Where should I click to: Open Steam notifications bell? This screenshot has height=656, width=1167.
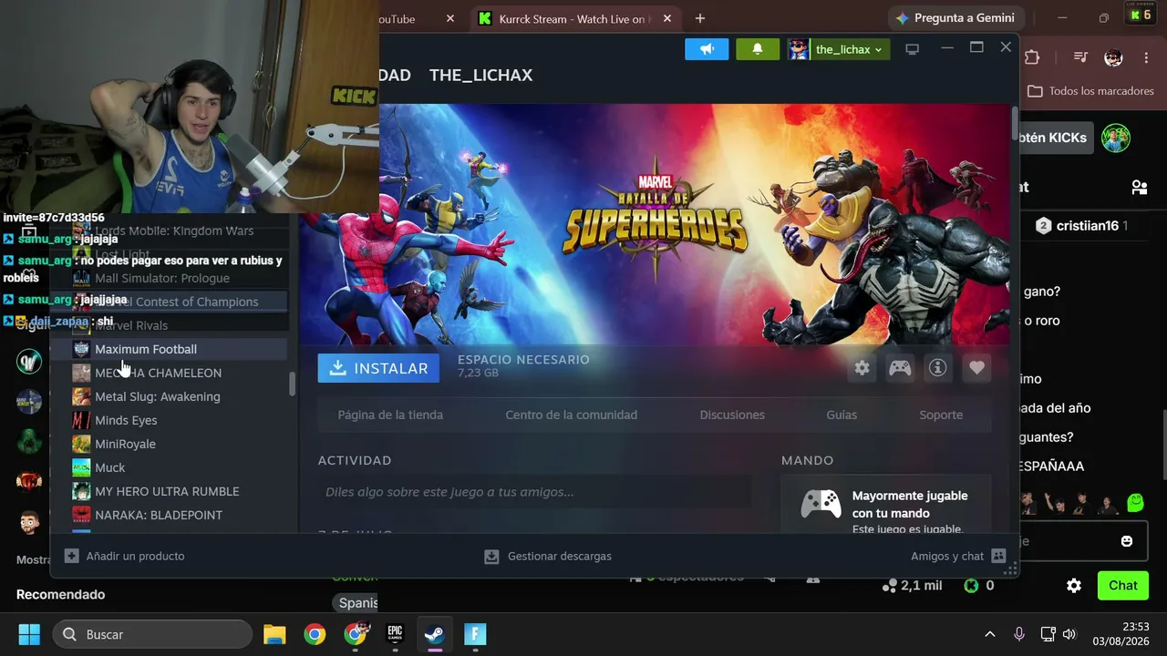(x=757, y=49)
